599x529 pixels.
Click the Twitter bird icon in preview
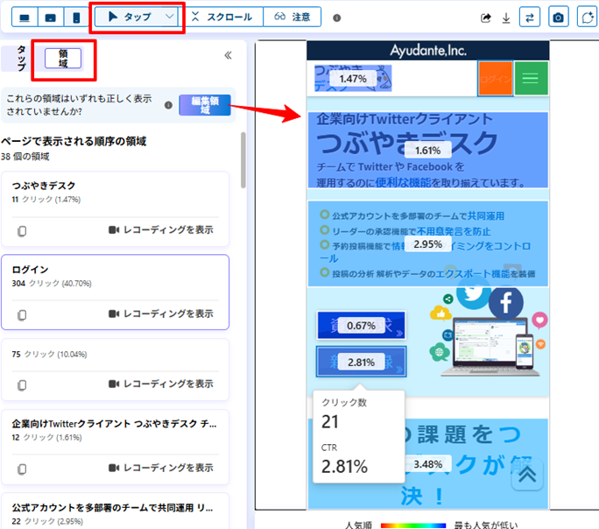tap(473, 293)
